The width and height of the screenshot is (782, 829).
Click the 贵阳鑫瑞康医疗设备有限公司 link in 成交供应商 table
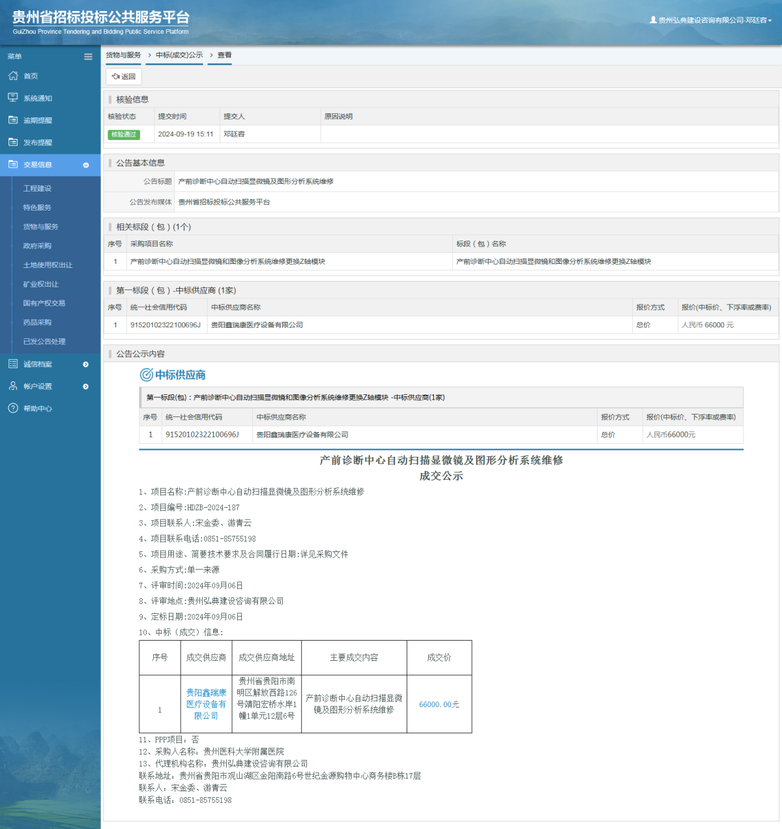206,704
